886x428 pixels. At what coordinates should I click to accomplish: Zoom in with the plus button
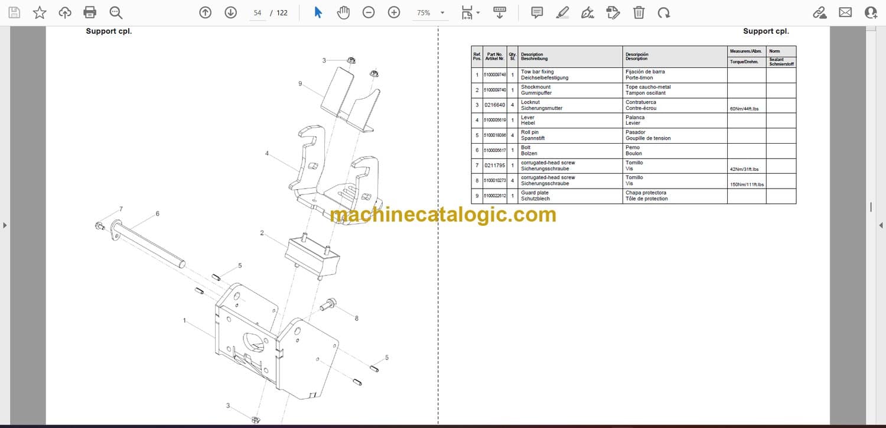(394, 12)
